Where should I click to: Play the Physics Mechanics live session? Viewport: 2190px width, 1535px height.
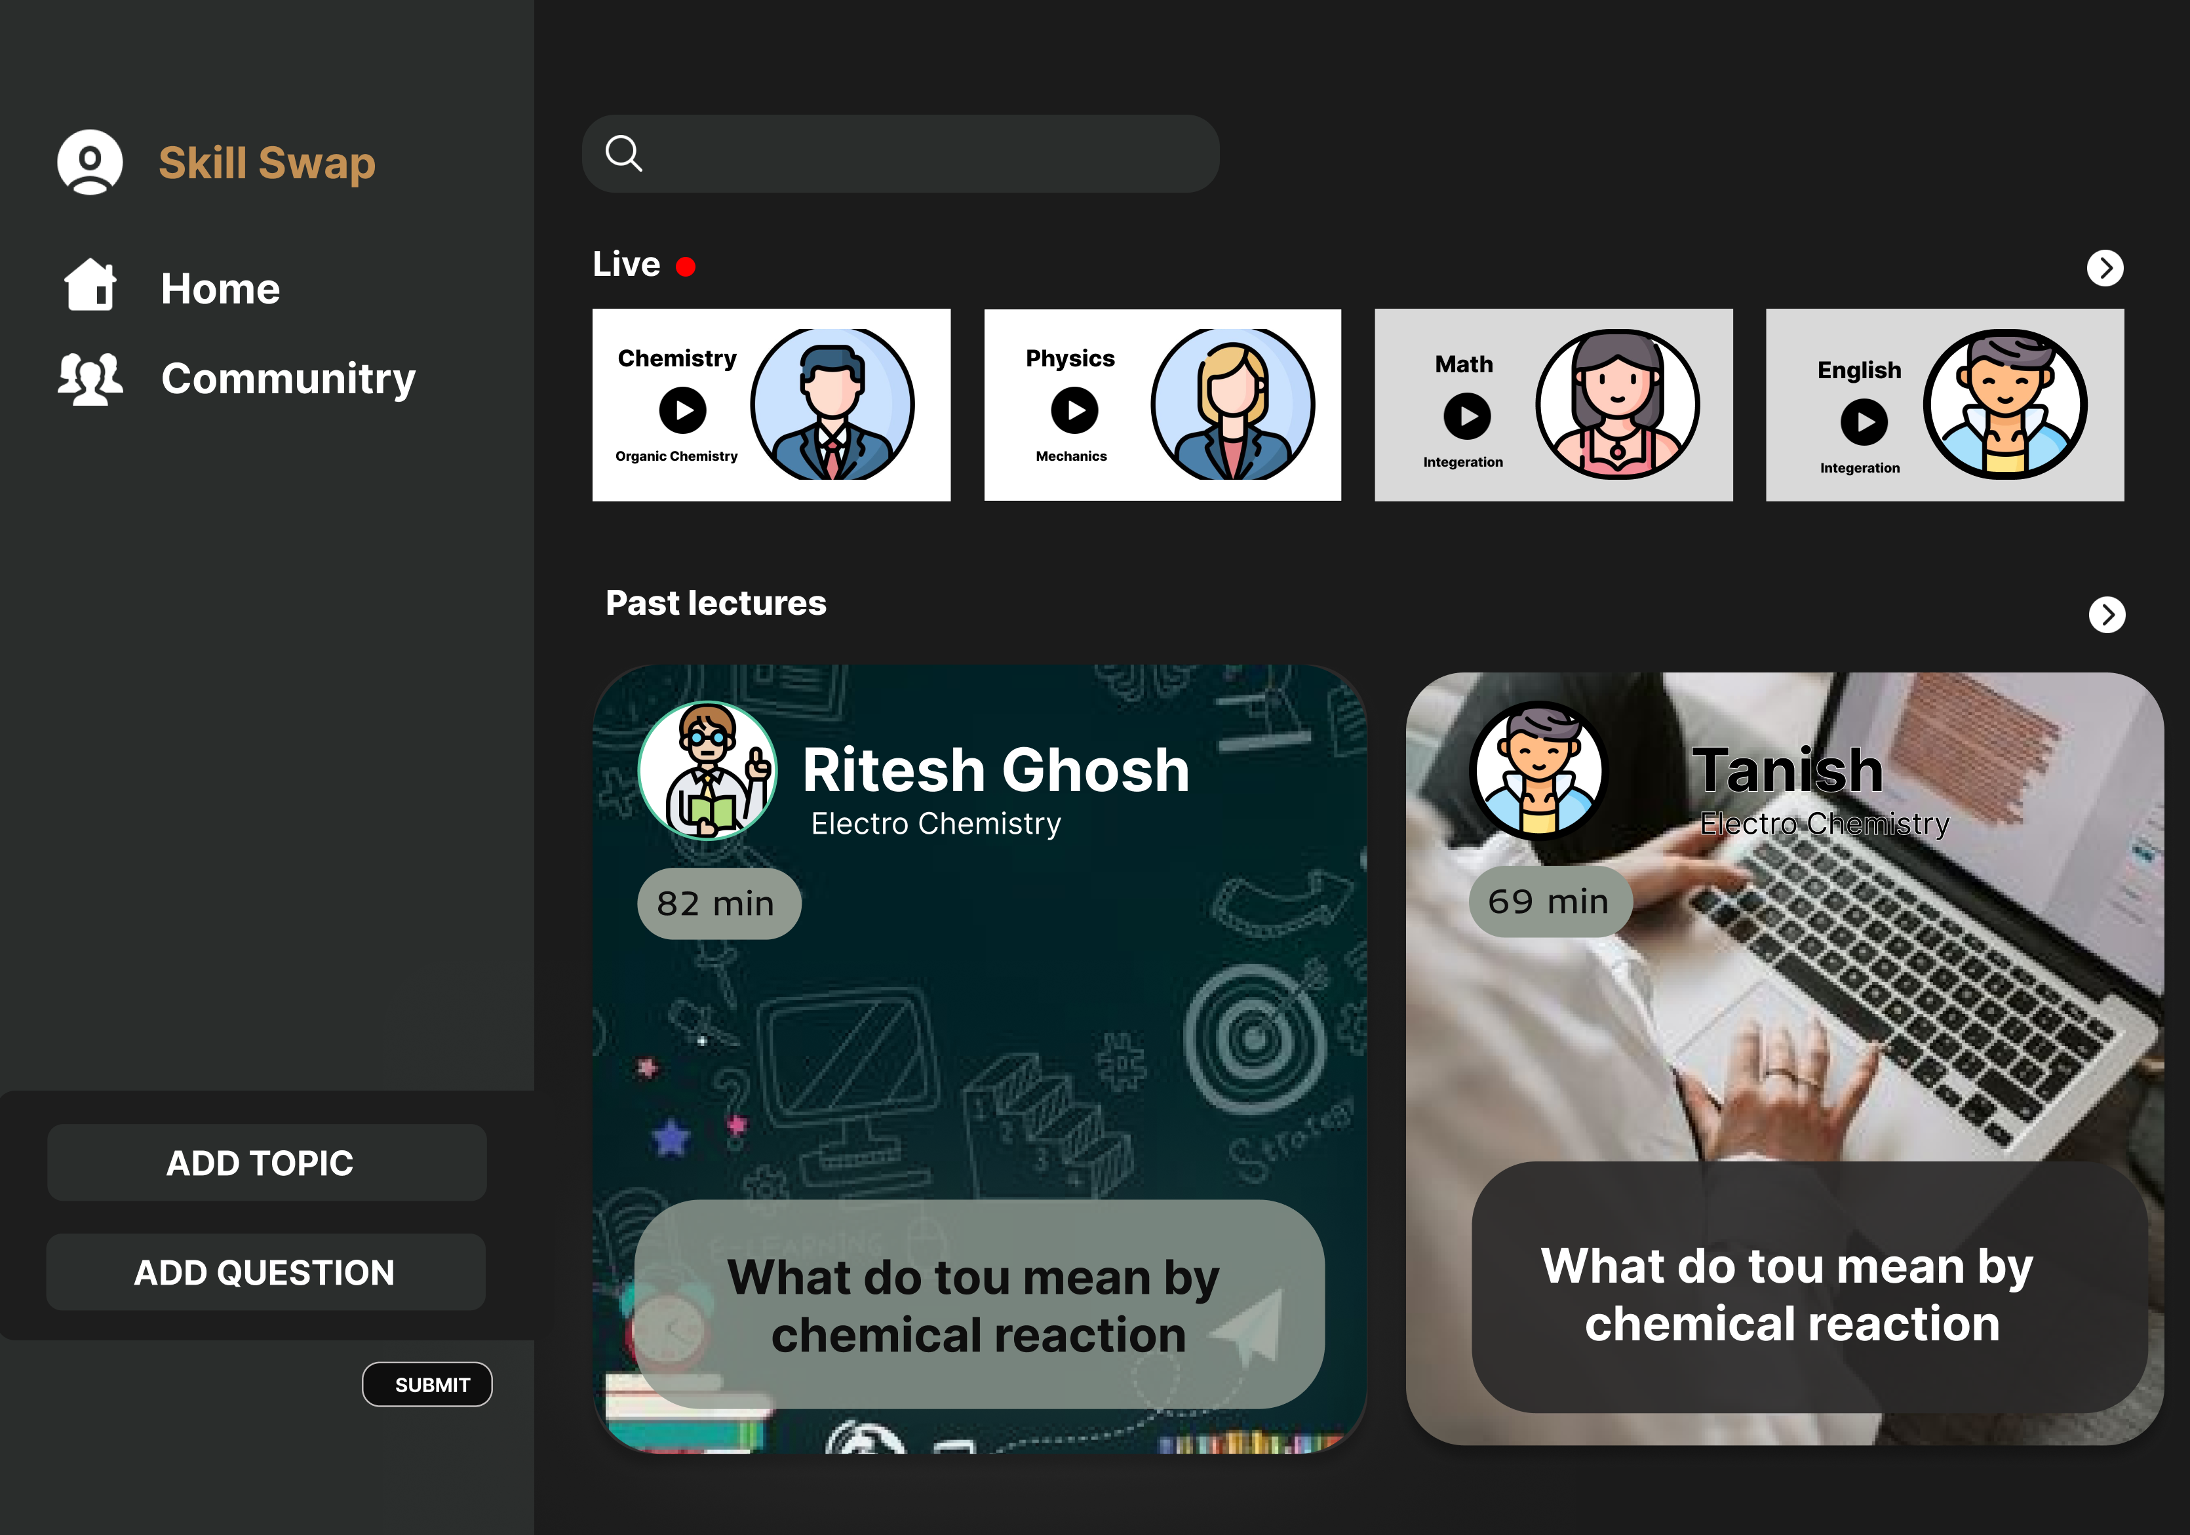[1075, 410]
